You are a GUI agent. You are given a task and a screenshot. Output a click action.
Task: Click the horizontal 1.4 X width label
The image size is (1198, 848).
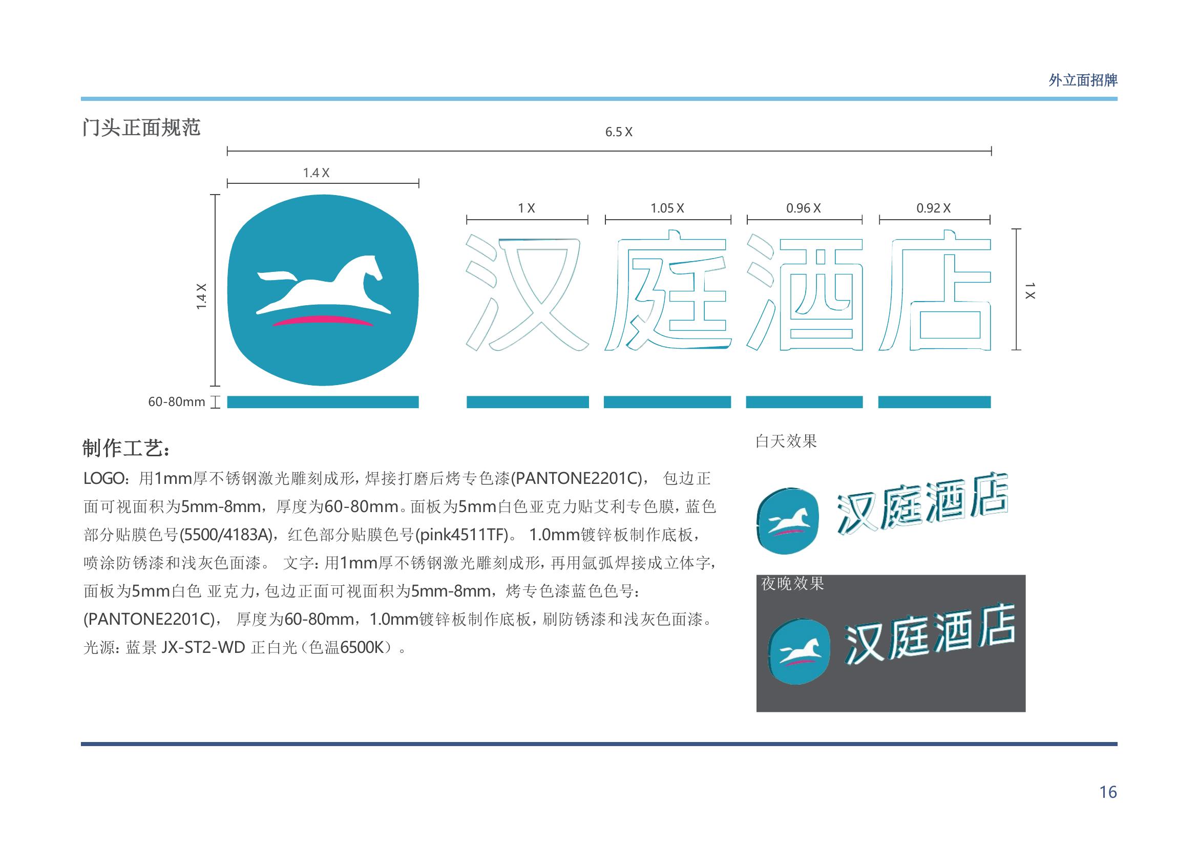point(317,173)
